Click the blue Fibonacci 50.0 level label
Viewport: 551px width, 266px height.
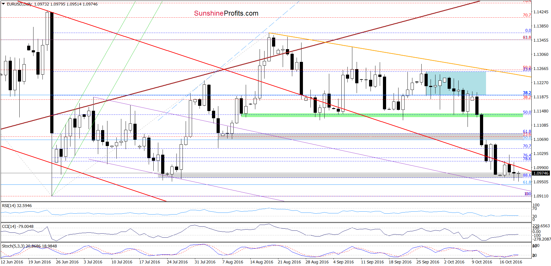(527, 112)
